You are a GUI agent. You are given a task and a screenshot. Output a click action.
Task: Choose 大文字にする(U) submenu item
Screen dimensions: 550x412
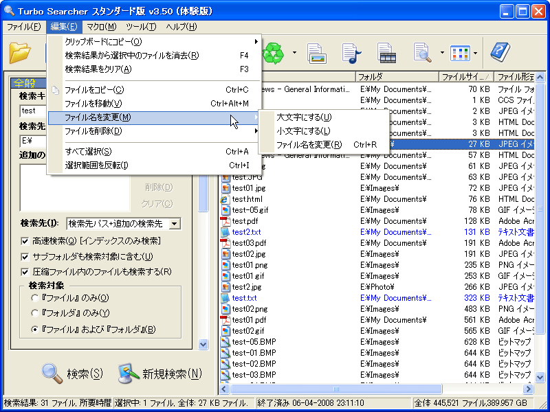[x=323, y=117]
